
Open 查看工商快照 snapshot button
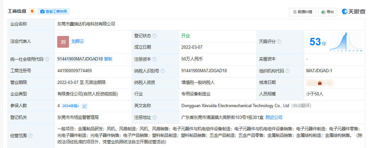(53, 11)
